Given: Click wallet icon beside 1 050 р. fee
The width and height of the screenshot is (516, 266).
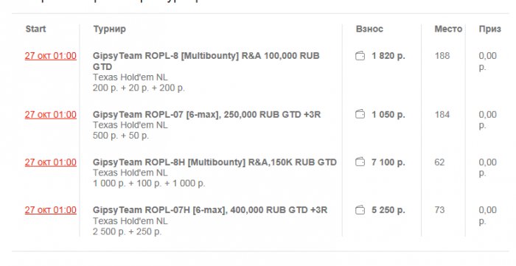Looking at the screenshot, I should tap(360, 114).
